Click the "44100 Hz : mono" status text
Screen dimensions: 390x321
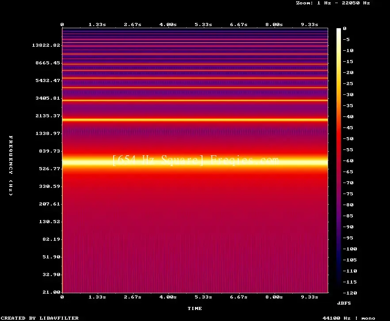pos(349,318)
